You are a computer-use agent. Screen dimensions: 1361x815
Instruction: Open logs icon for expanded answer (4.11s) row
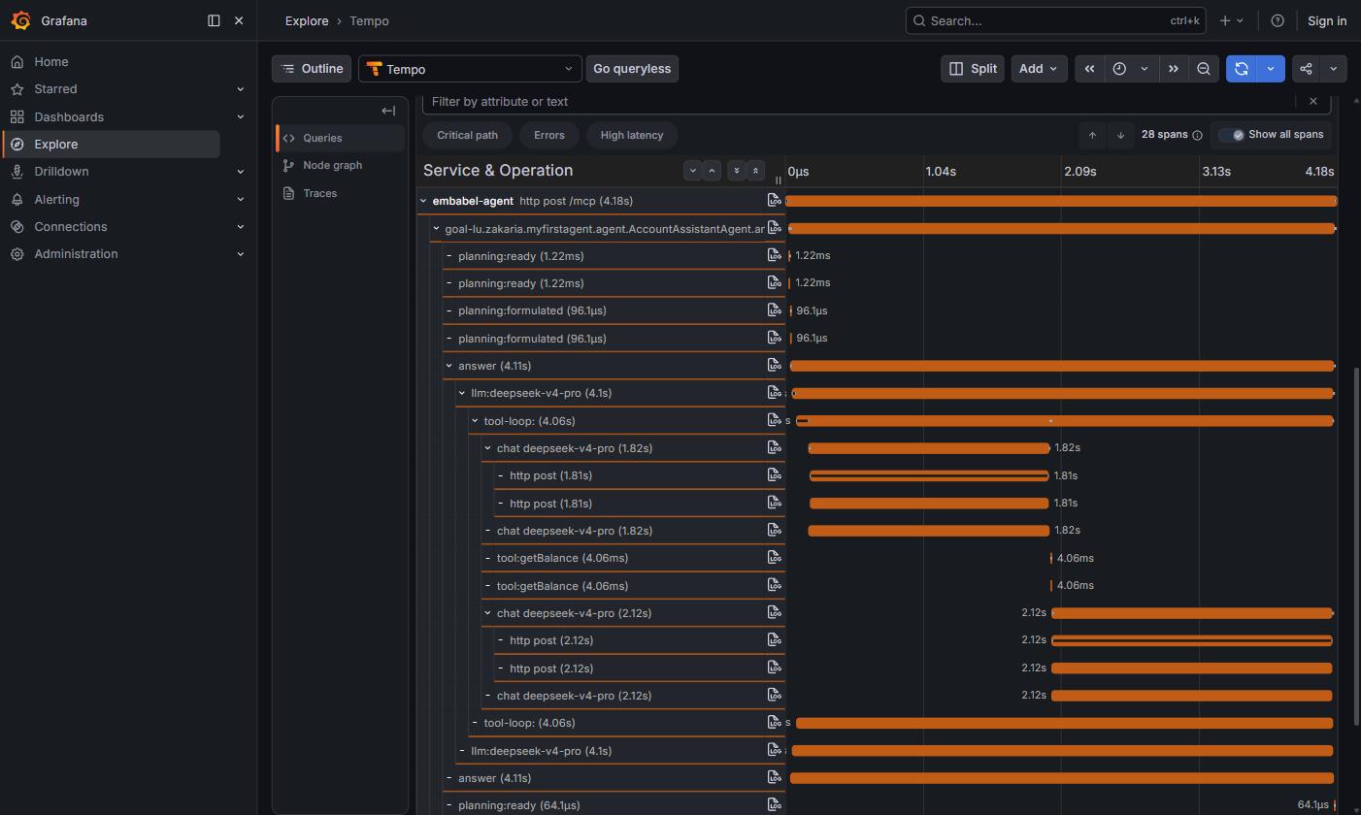pyautogui.click(x=774, y=365)
